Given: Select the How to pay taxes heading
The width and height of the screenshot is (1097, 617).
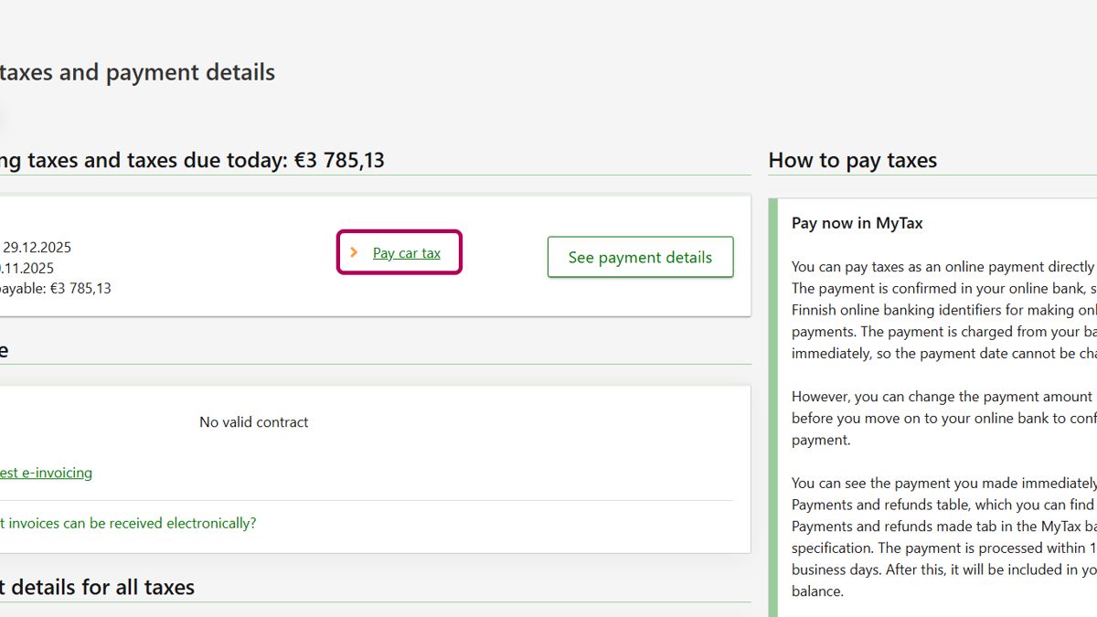Looking at the screenshot, I should (852, 160).
